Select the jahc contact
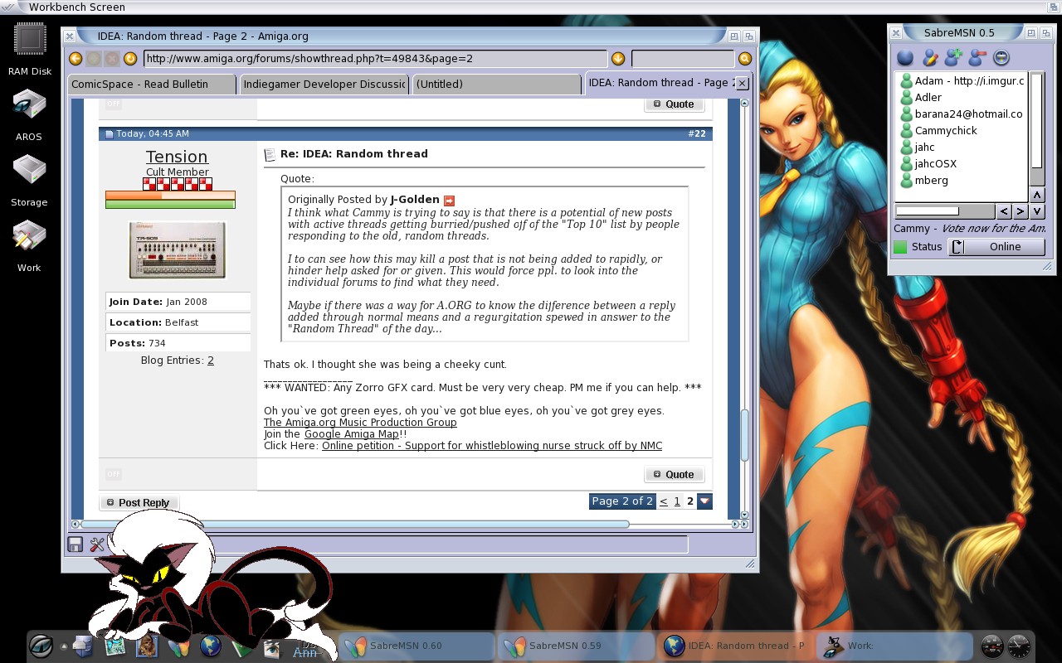 (x=962, y=147)
